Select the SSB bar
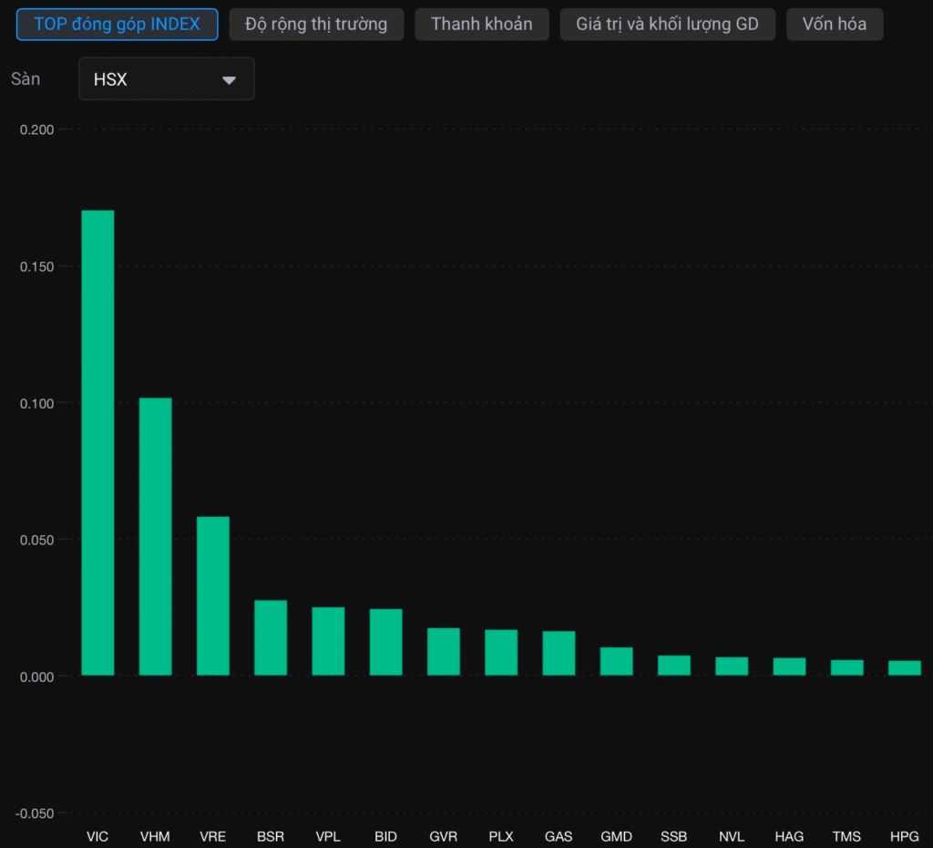This screenshot has width=933, height=848. pyautogui.click(x=674, y=666)
